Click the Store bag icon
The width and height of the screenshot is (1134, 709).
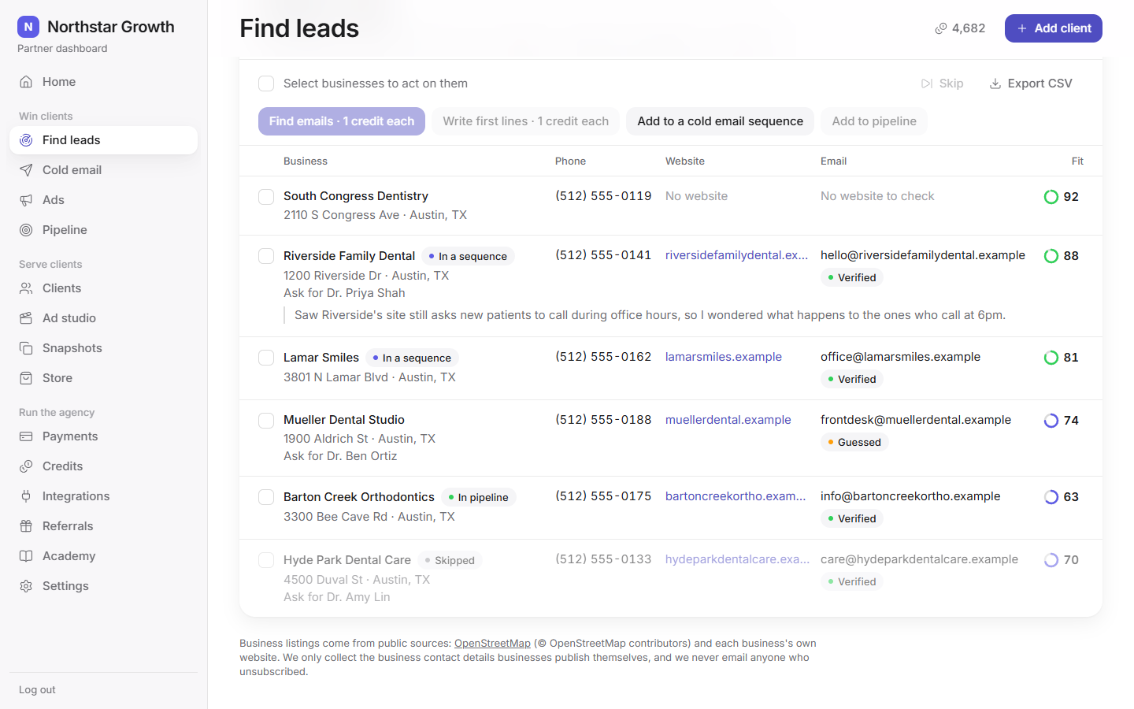(26, 378)
